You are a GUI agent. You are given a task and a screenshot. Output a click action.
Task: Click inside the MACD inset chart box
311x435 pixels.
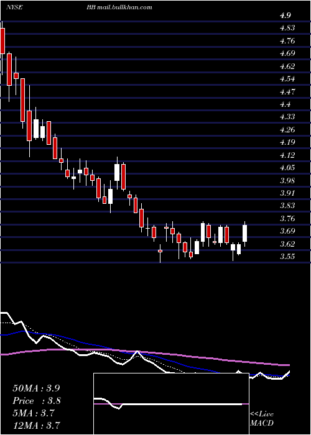[x=171, y=404]
